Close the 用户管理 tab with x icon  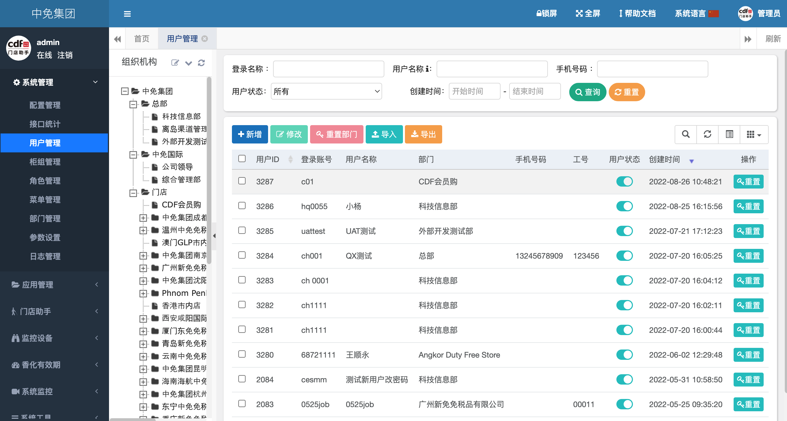[205, 38]
